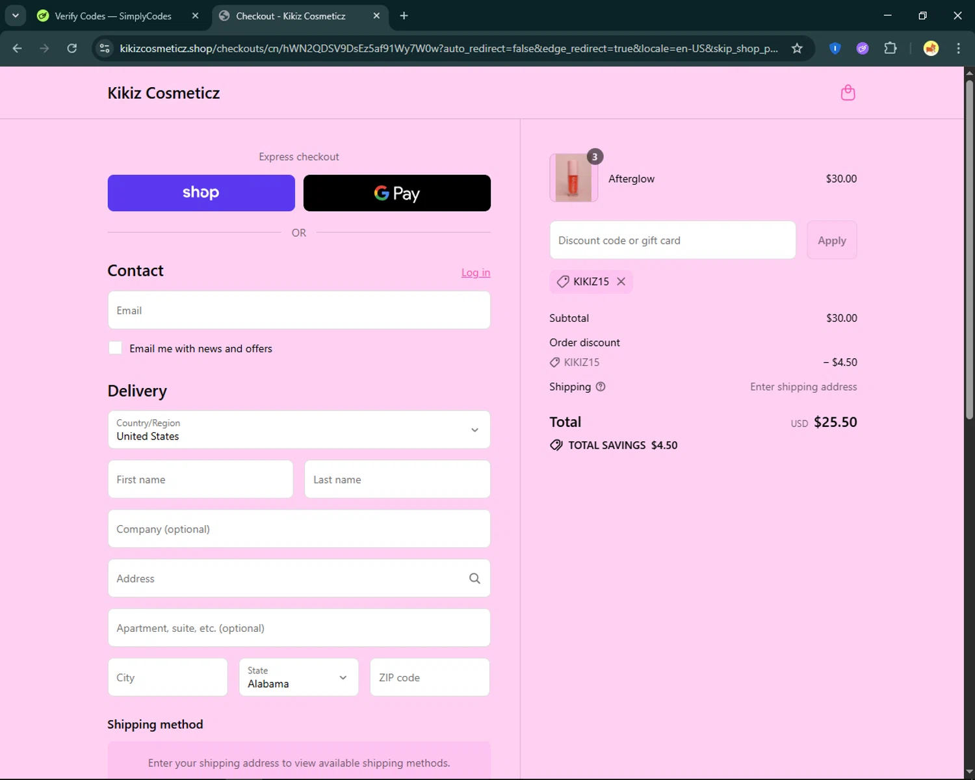Go back to the previous page
This screenshot has height=780, width=975.
(18, 48)
